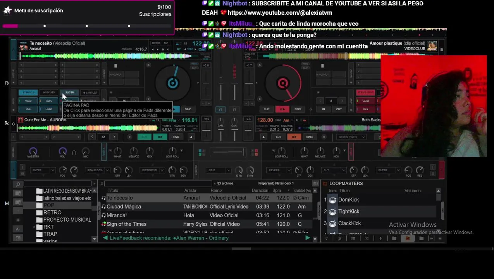This screenshot has height=279, width=494.
Task: Select the SLICER pad page tab
Action: point(69,93)
